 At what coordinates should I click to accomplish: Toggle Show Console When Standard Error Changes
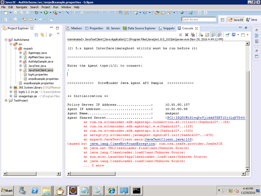pyautogui.click(x=220, y=35)
